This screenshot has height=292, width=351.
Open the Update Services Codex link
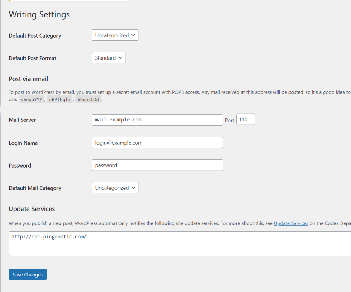tap(291, 223)
